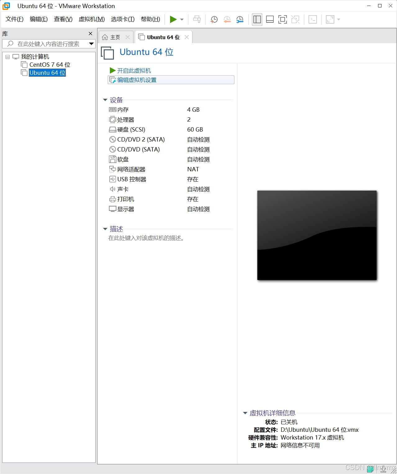The width and height of the screenshot is (397, 474).
Task: Open the snapshot manager icon
Action: pos(240,20)
